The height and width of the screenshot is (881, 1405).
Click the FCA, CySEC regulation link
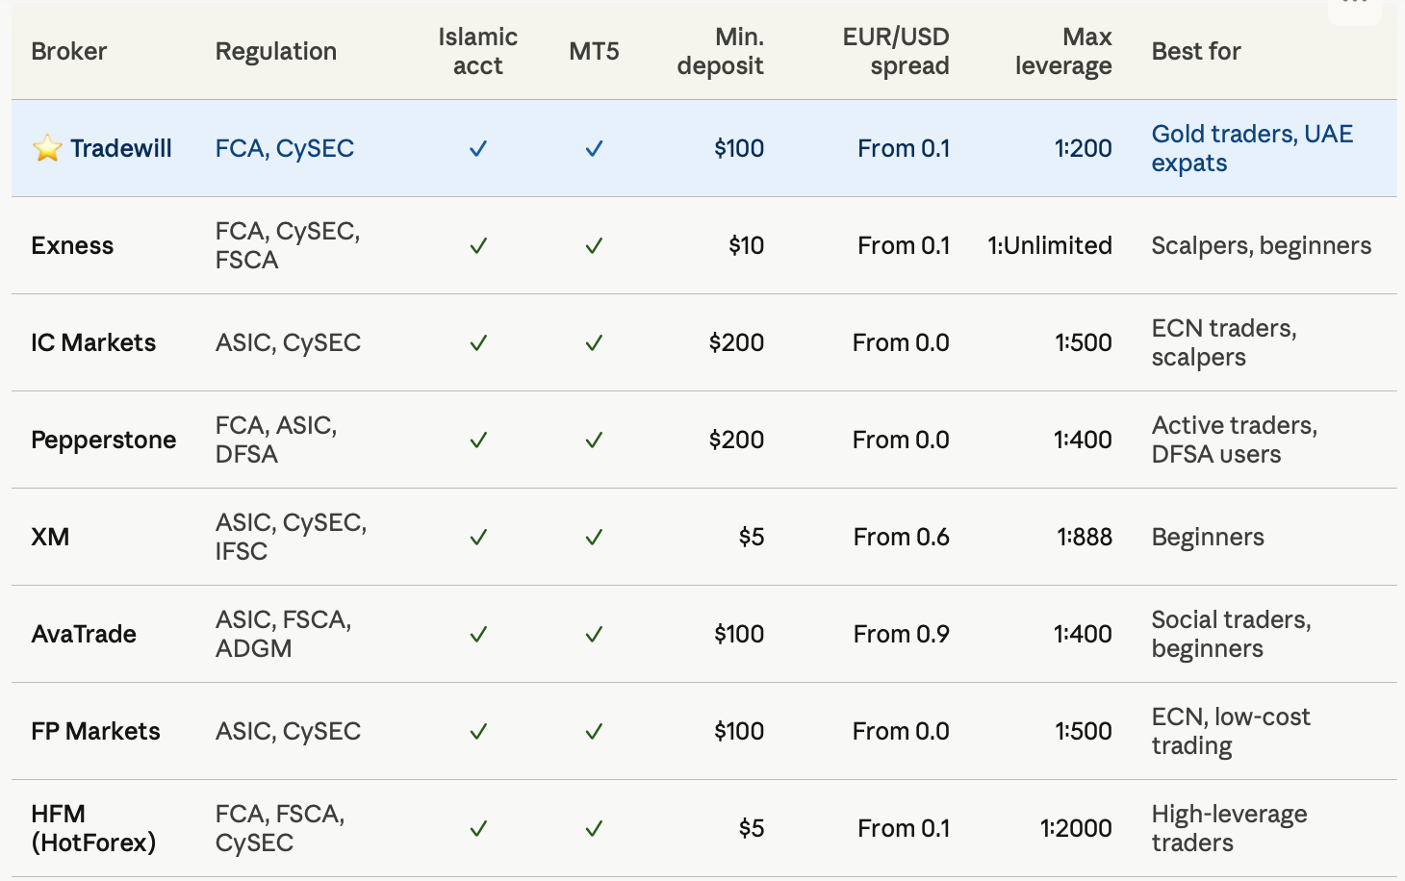click(285, 148)
